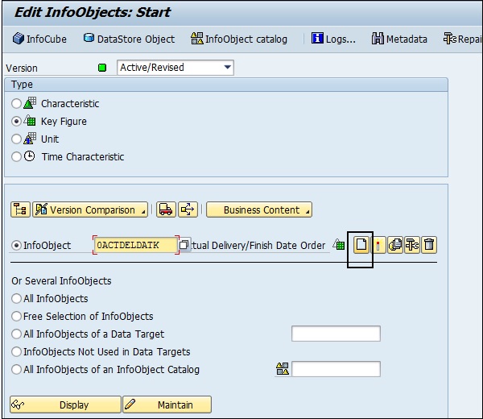Viewport: 483px width, 419px height.
Task: Click the activate icon beside the trash can
Action: (x=412, y=245)
